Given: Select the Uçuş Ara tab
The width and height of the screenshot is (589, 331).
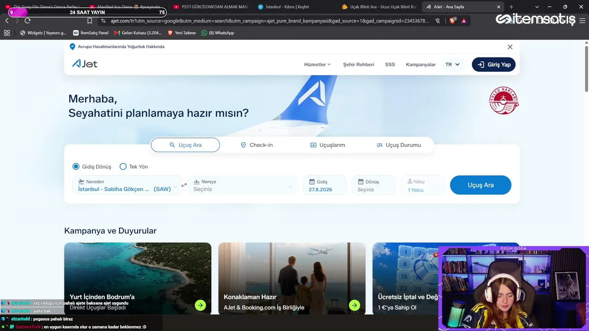Looking at the screenshot, I should pos(185,145).
